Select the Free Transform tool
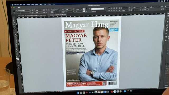This screenshot has width=169, height=95. [16, 43]
